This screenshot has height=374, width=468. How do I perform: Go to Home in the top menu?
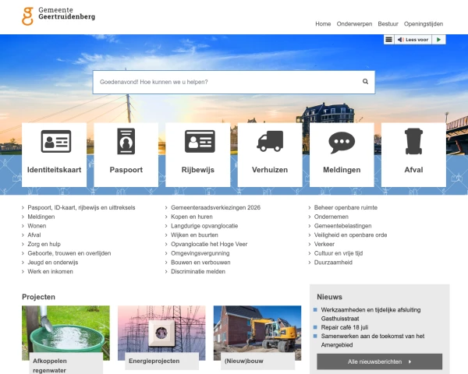[323, 24]
